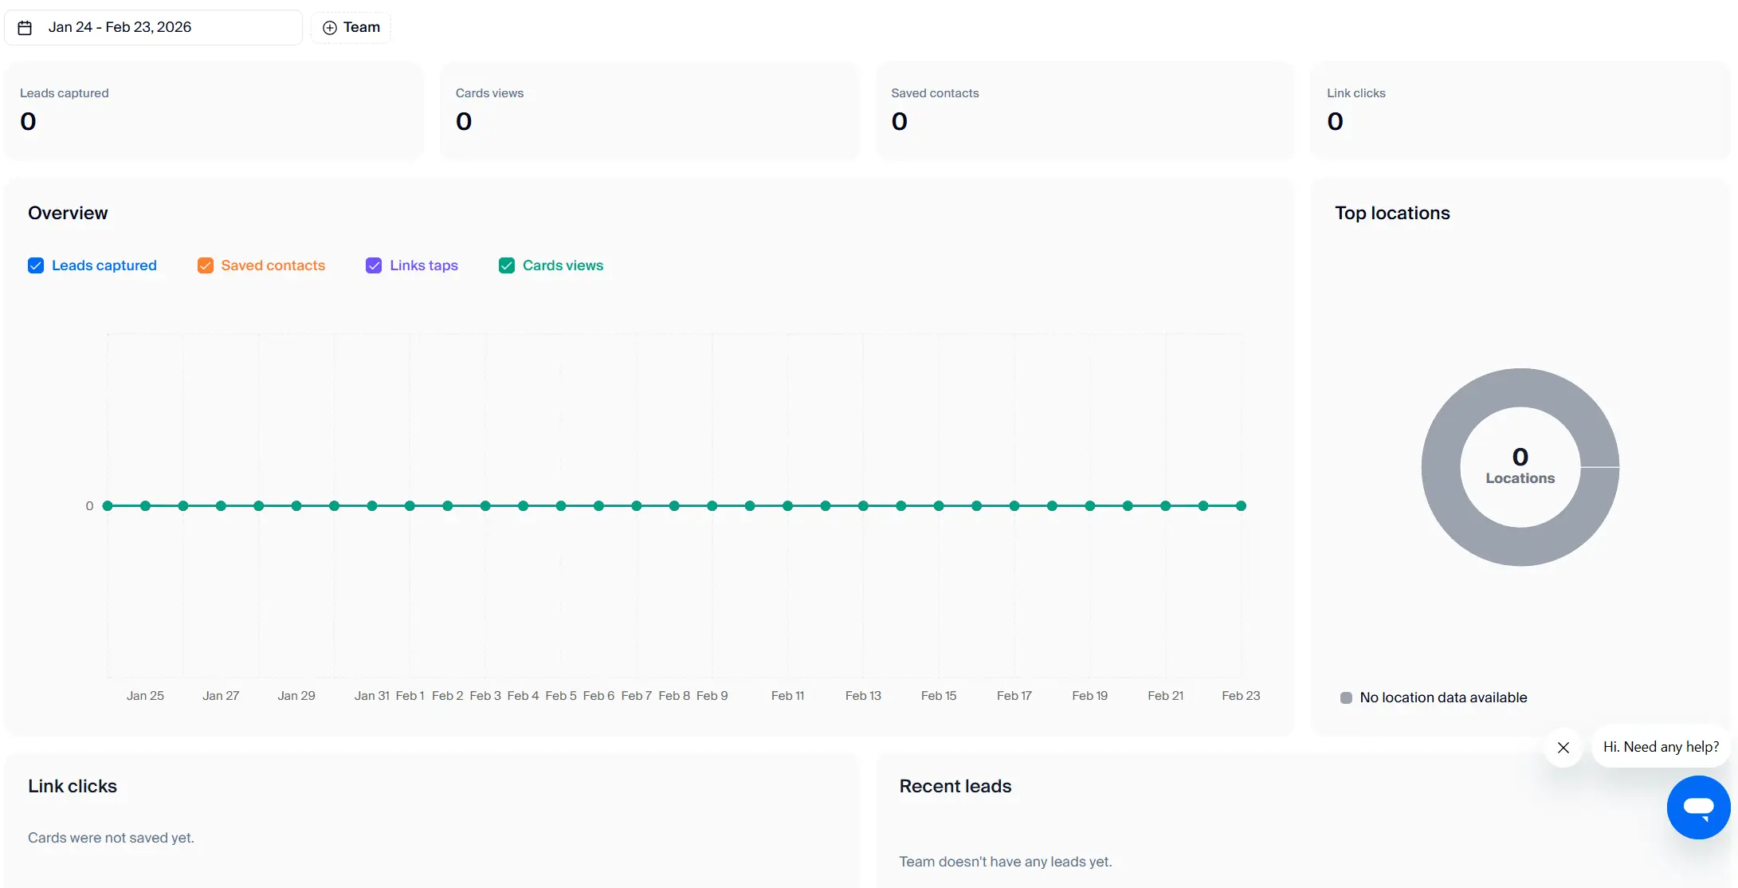Uncheck the Leads captured checkbox
Screen dimensions: 1738x888
point(36,265)
